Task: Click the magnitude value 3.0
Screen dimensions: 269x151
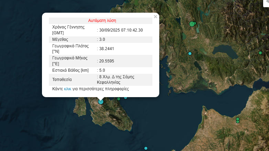Action: 102,39
